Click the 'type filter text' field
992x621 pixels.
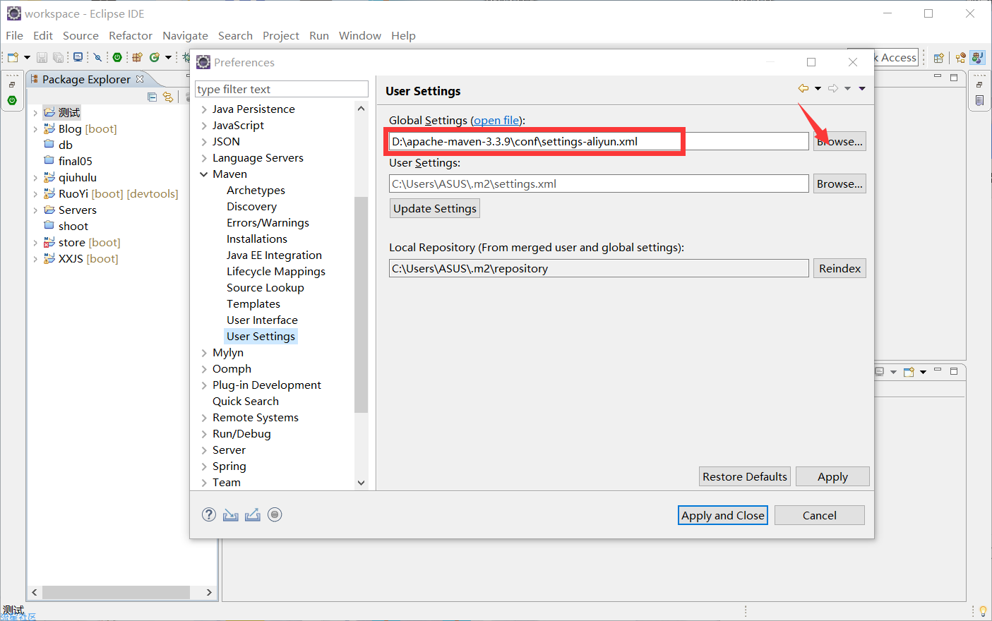pyautogui.click(x=282, y=89)
